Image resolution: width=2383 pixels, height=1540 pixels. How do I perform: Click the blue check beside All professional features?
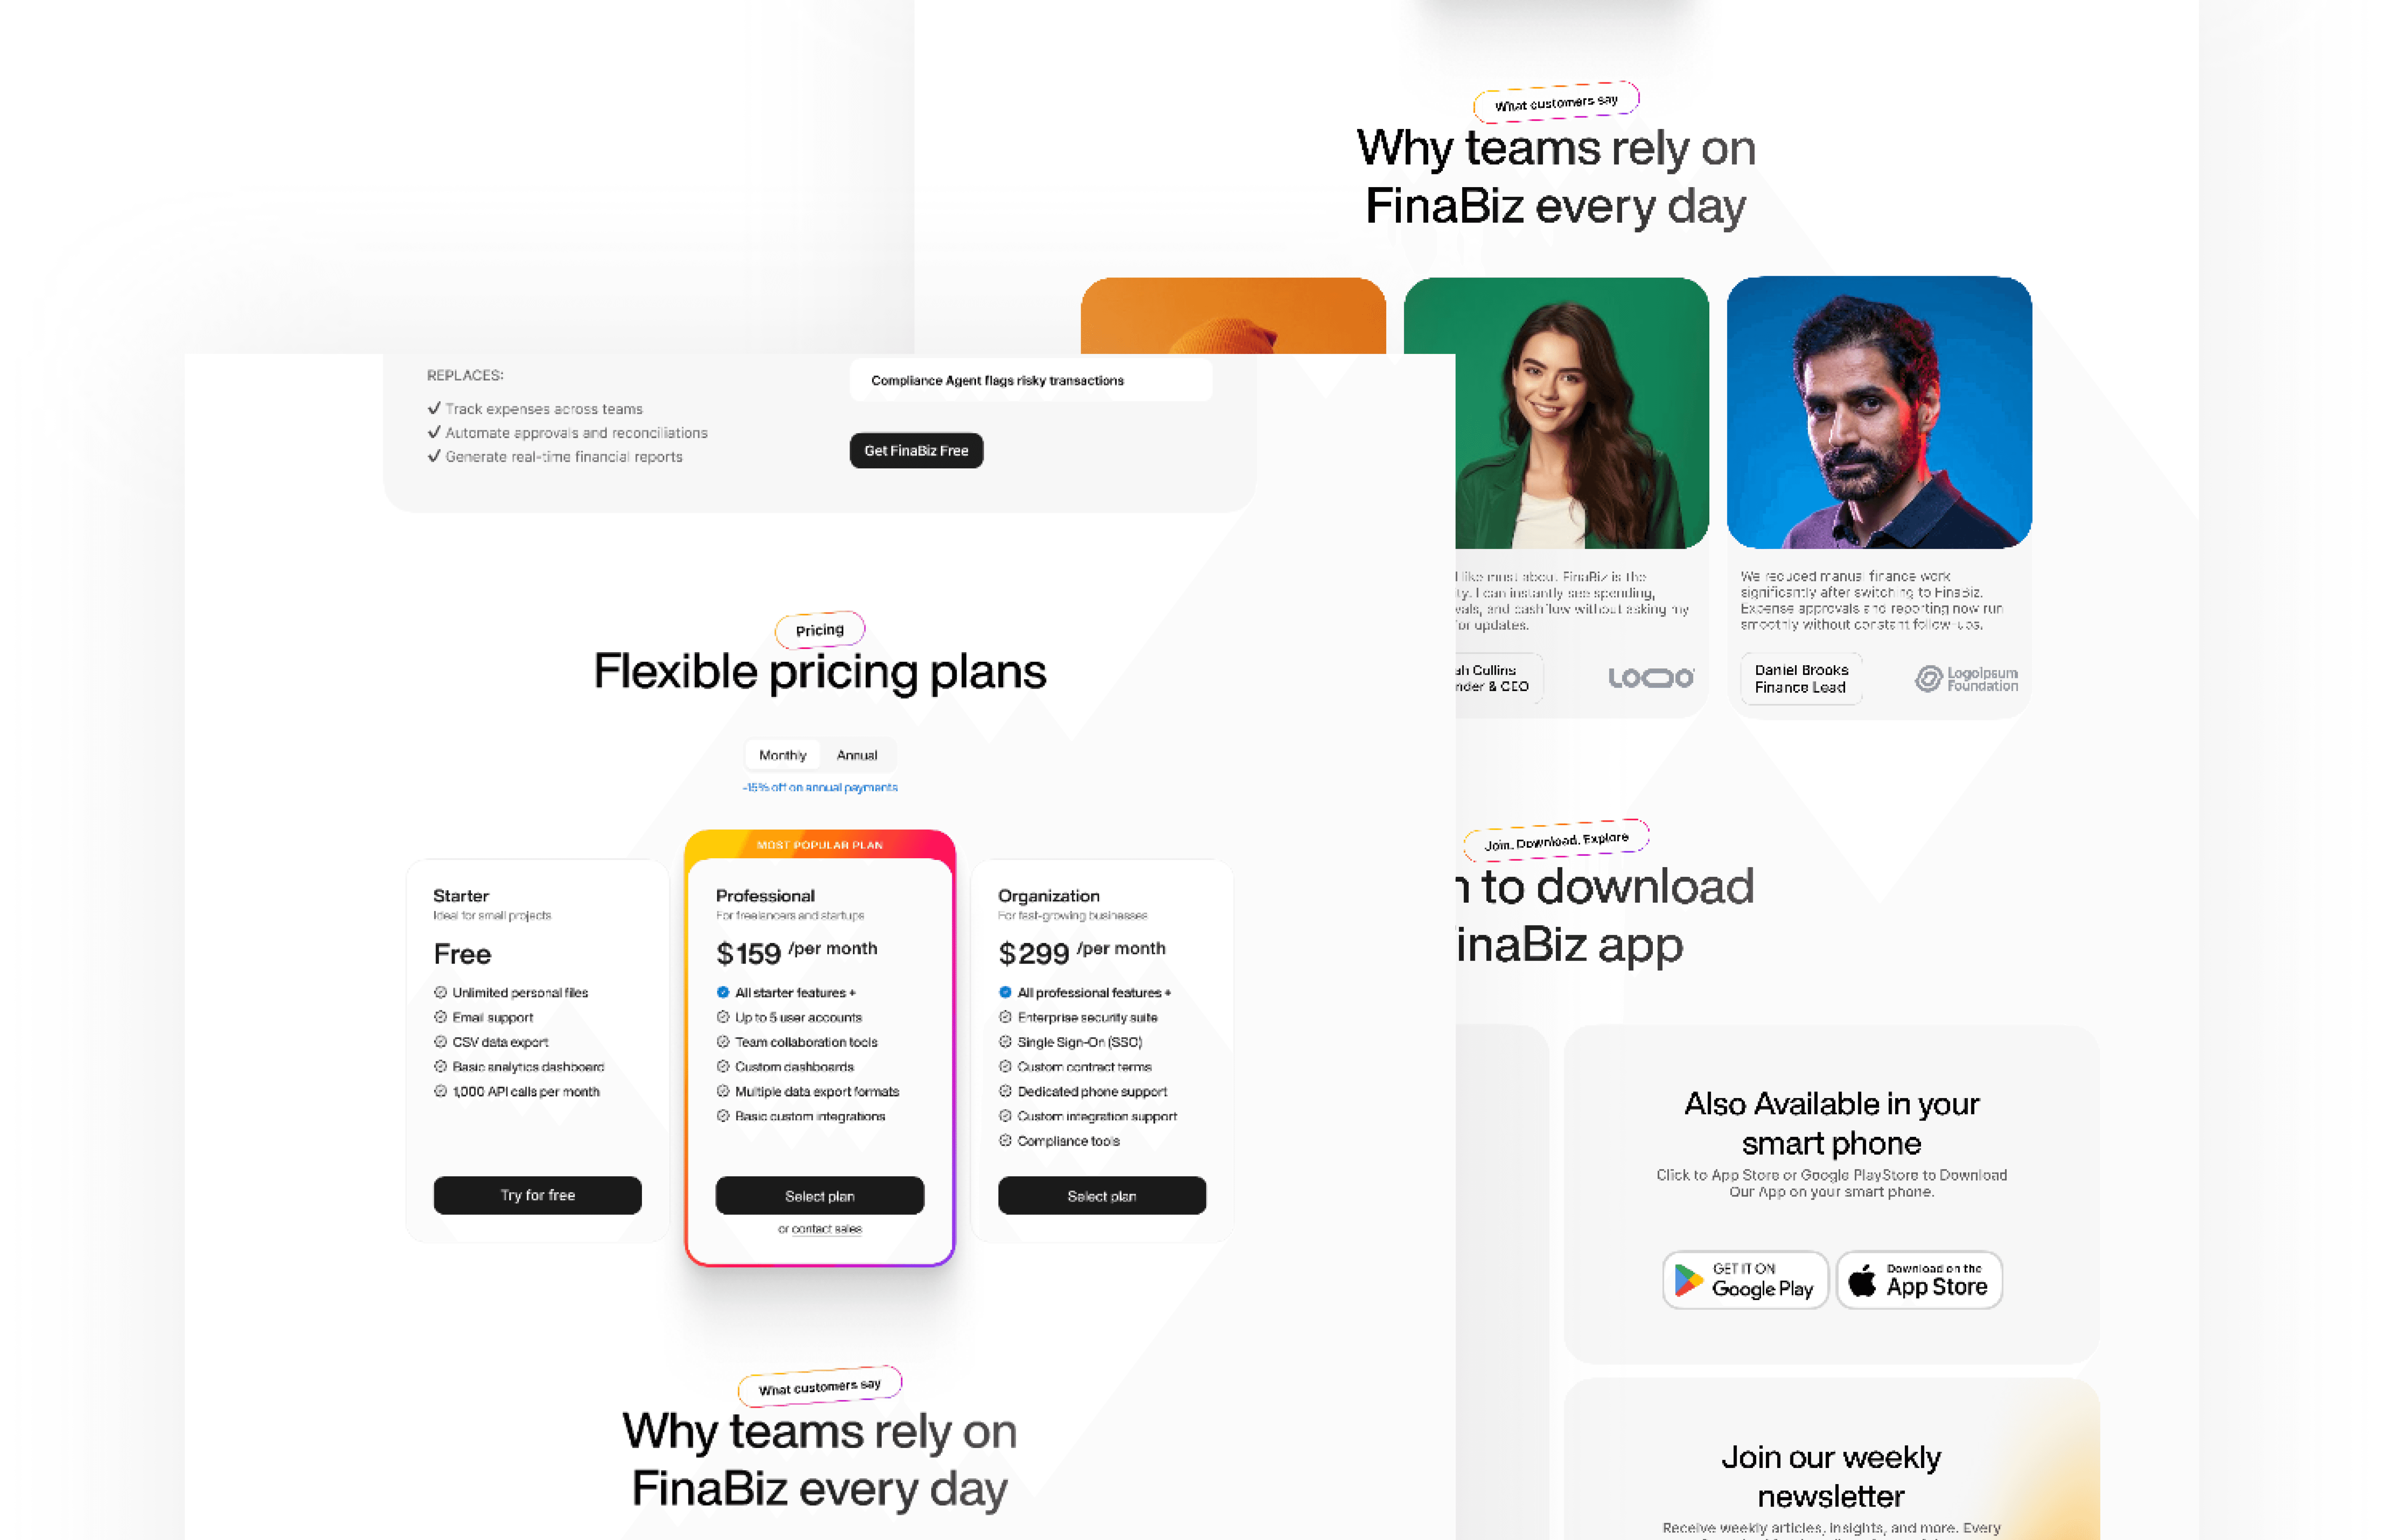pyautogui.click(x=1005, y=992)
